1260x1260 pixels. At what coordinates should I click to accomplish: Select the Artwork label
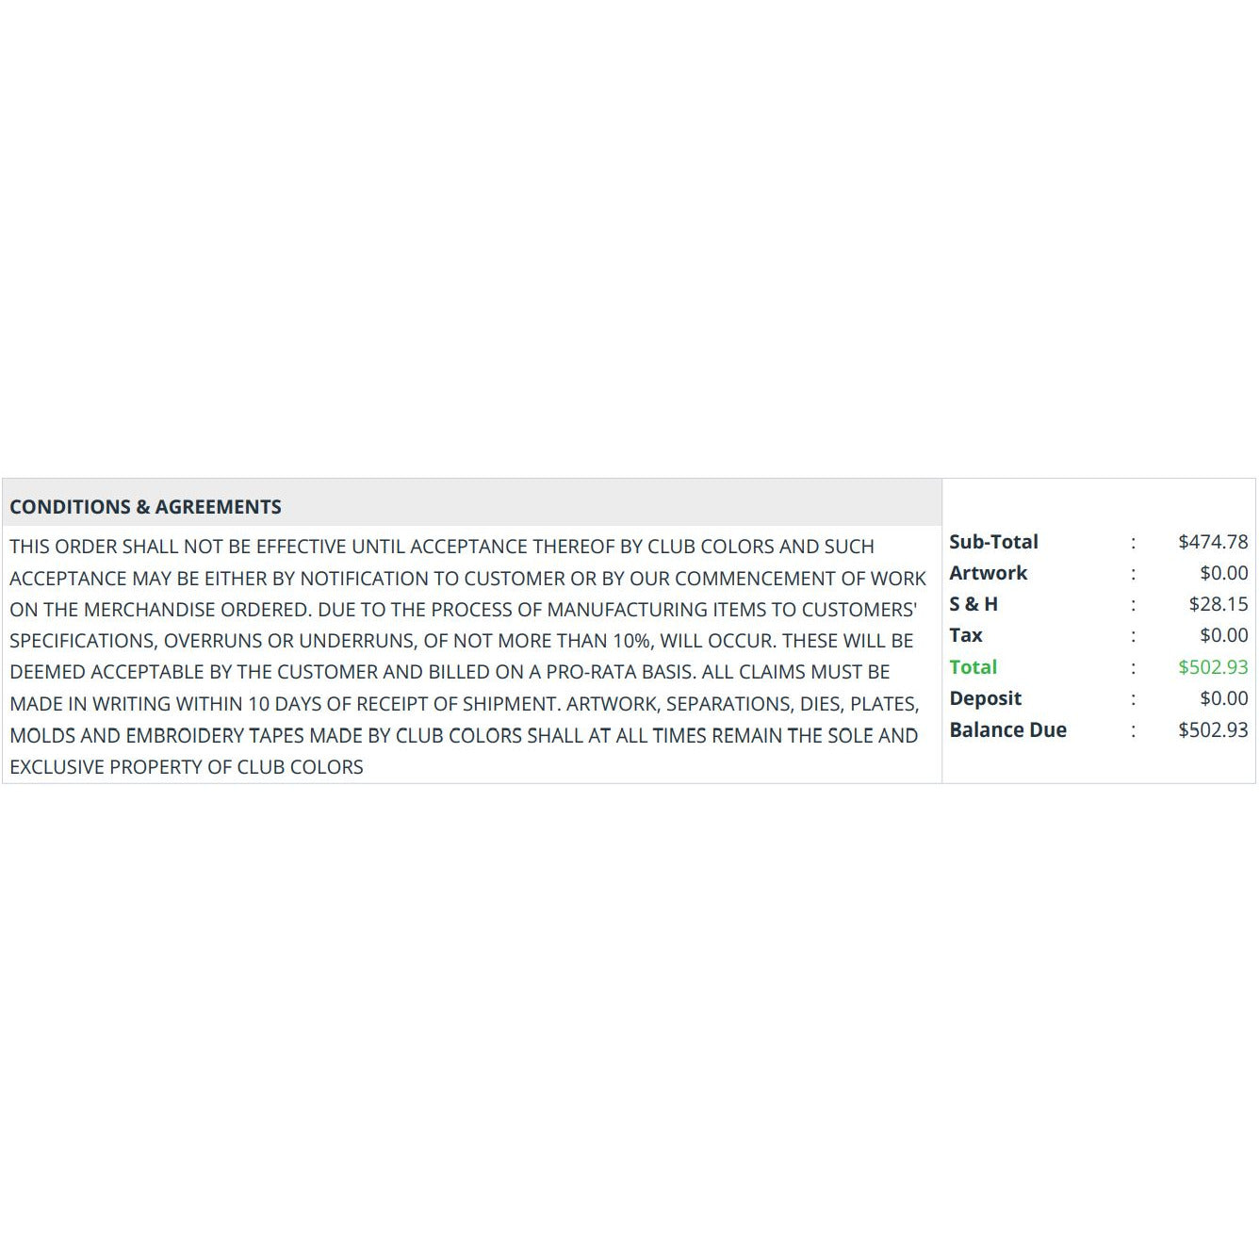[988, 573]
